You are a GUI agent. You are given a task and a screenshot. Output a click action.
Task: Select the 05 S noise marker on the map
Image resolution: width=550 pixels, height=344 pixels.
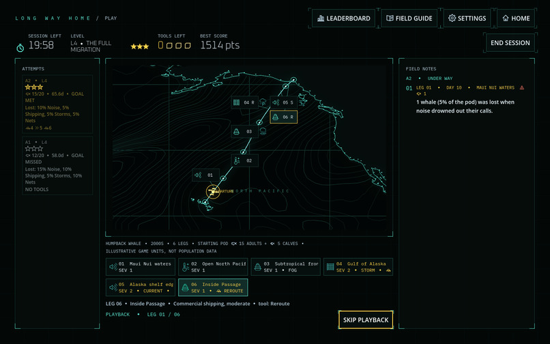(283, 102)
